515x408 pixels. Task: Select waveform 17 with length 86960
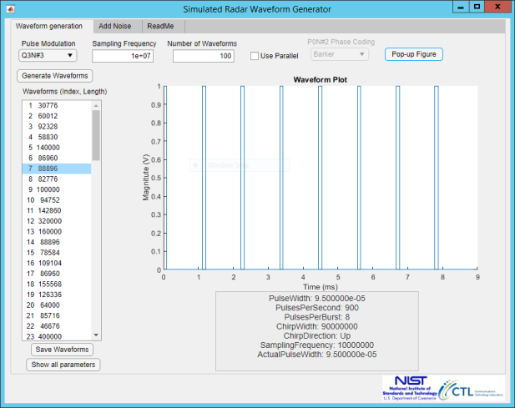click(57, 274)
